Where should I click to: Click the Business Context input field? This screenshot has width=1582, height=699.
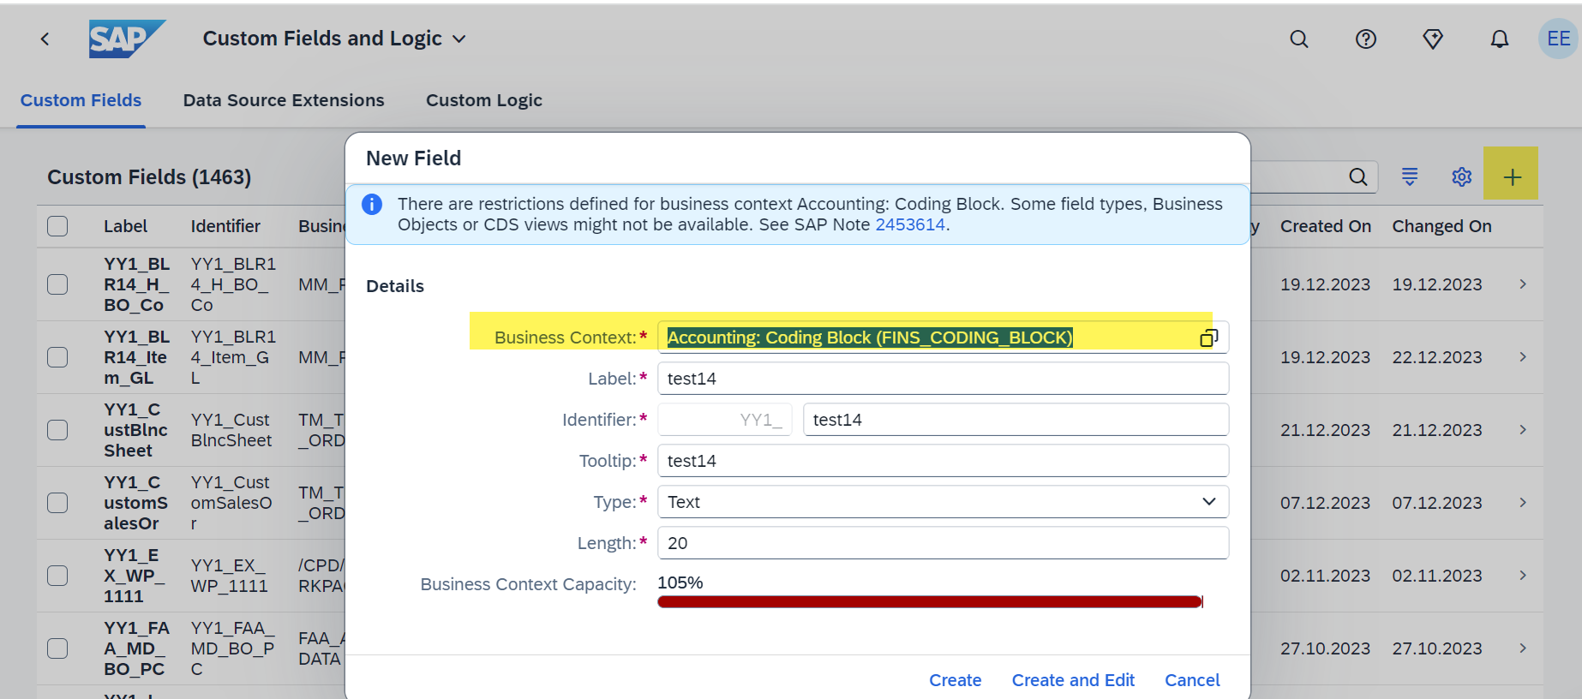pyautogui.click(x=943, y=338)
